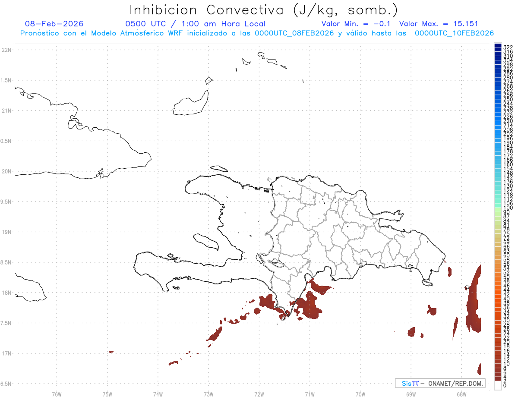Click the '0.5N' latitude label
This screenshot has height=400, width=518.
point(6,141)
